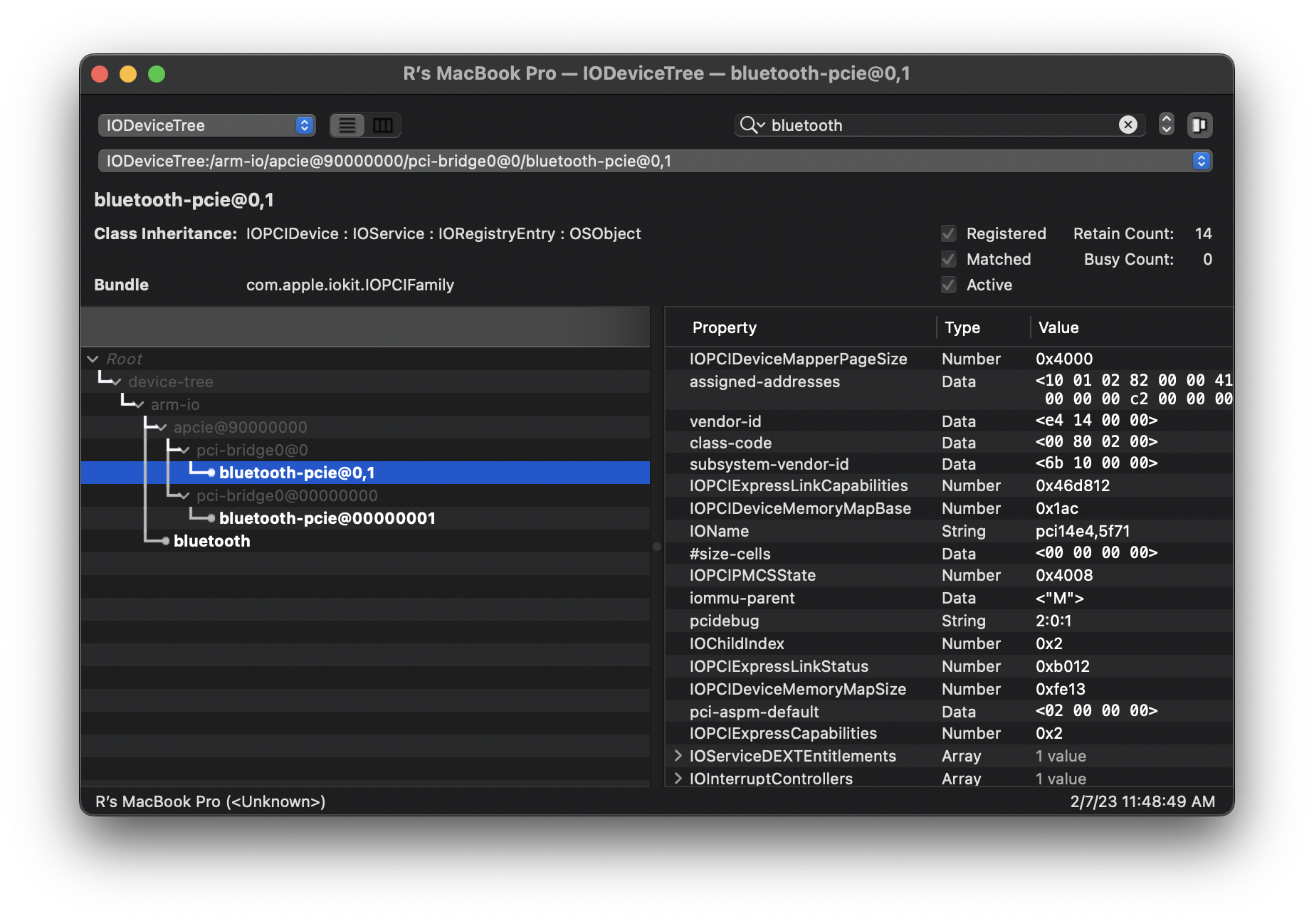Viewport: 1314px width, 921px height.
Task: Select the bluetooth tree node
Action: [x=365, y=541]
